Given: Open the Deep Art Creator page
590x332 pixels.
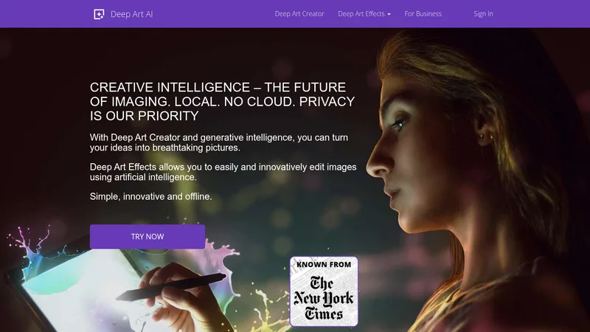Looking at the screenshot, I should click(299, 14).
